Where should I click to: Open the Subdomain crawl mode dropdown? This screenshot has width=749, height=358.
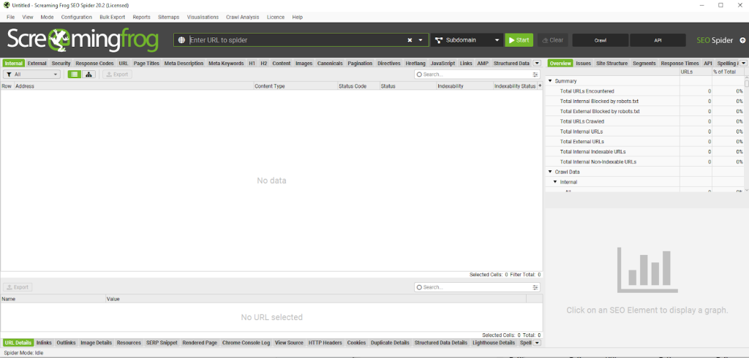click(466, 40)
